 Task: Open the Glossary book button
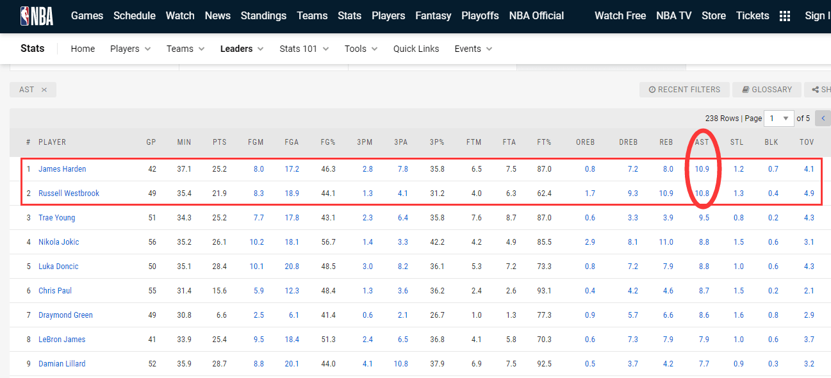pyautogui.click(x=767, y=90)
